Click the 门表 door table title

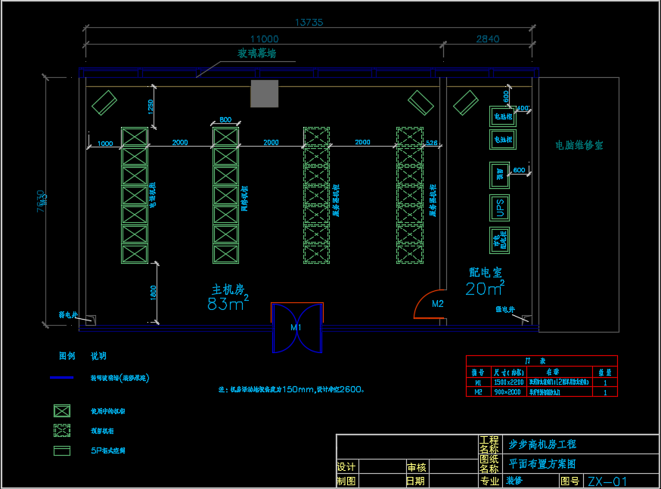click(x=535, y=361)
